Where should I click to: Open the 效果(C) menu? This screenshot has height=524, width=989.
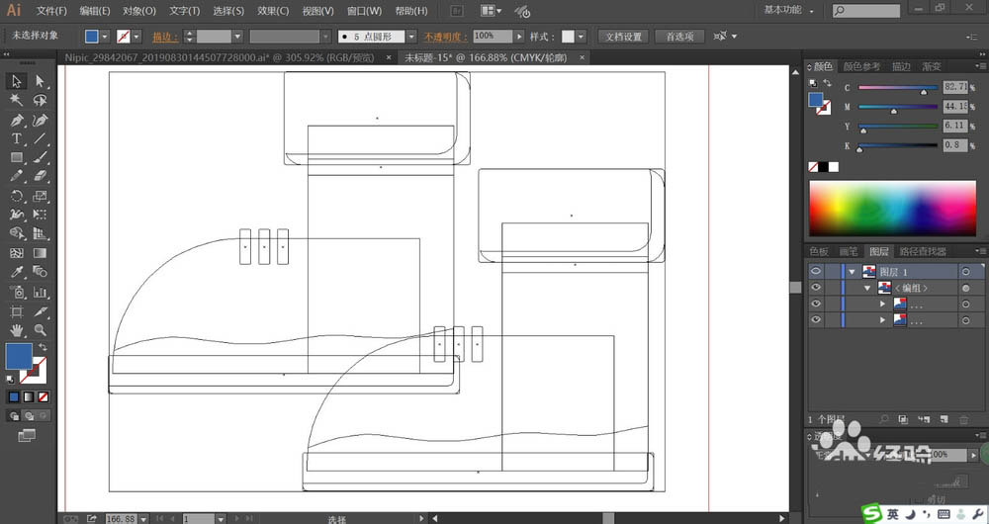pyautogui.click(x=273, y=11)
